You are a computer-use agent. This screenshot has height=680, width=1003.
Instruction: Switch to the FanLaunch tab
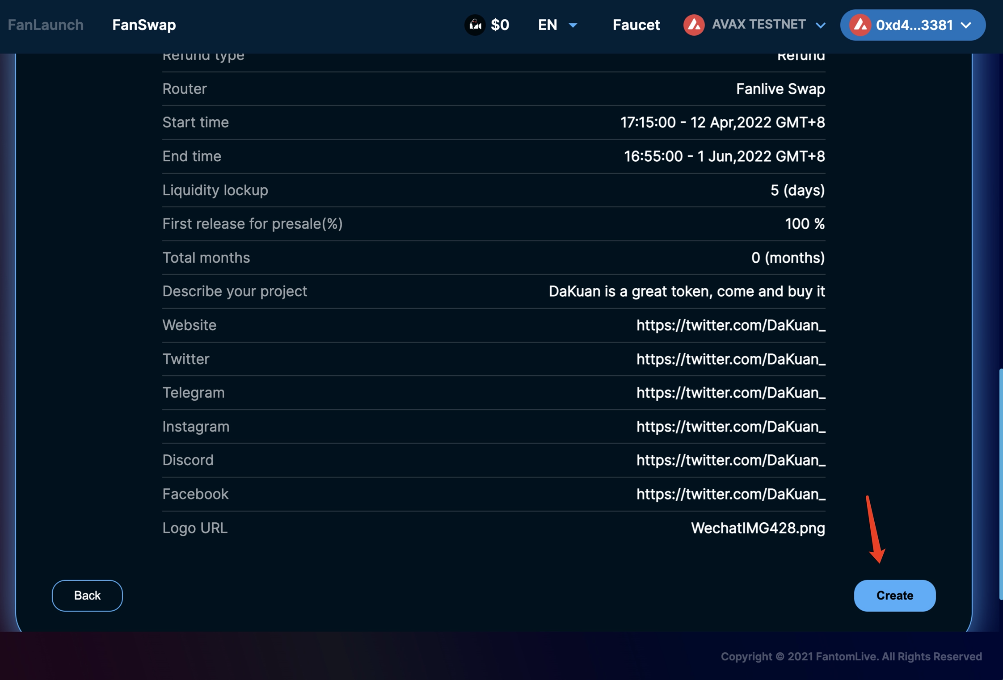(46, 25)
